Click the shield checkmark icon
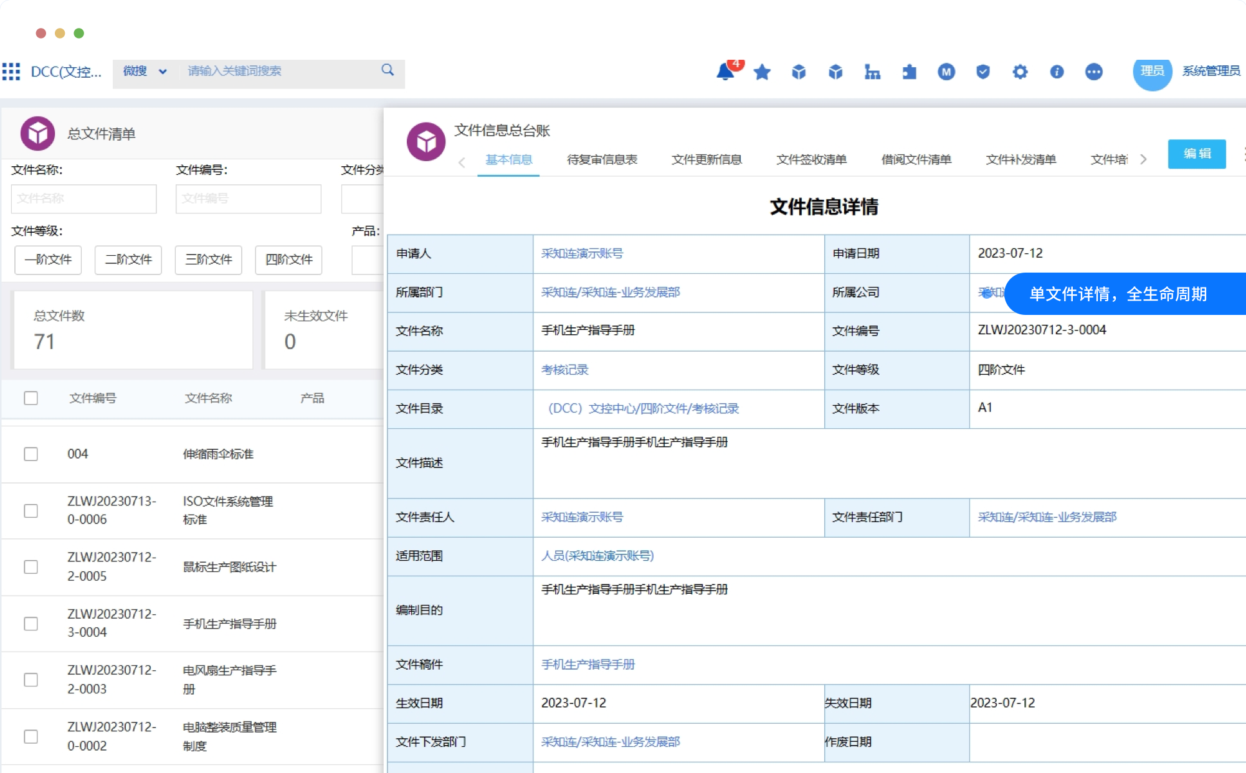 point(983,72)
